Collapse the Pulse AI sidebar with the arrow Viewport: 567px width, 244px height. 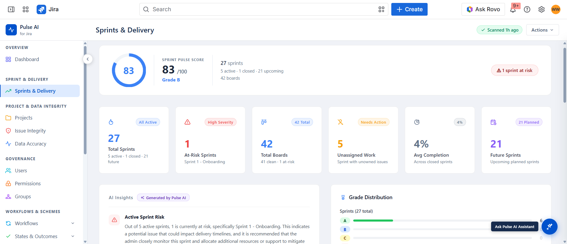88,59
